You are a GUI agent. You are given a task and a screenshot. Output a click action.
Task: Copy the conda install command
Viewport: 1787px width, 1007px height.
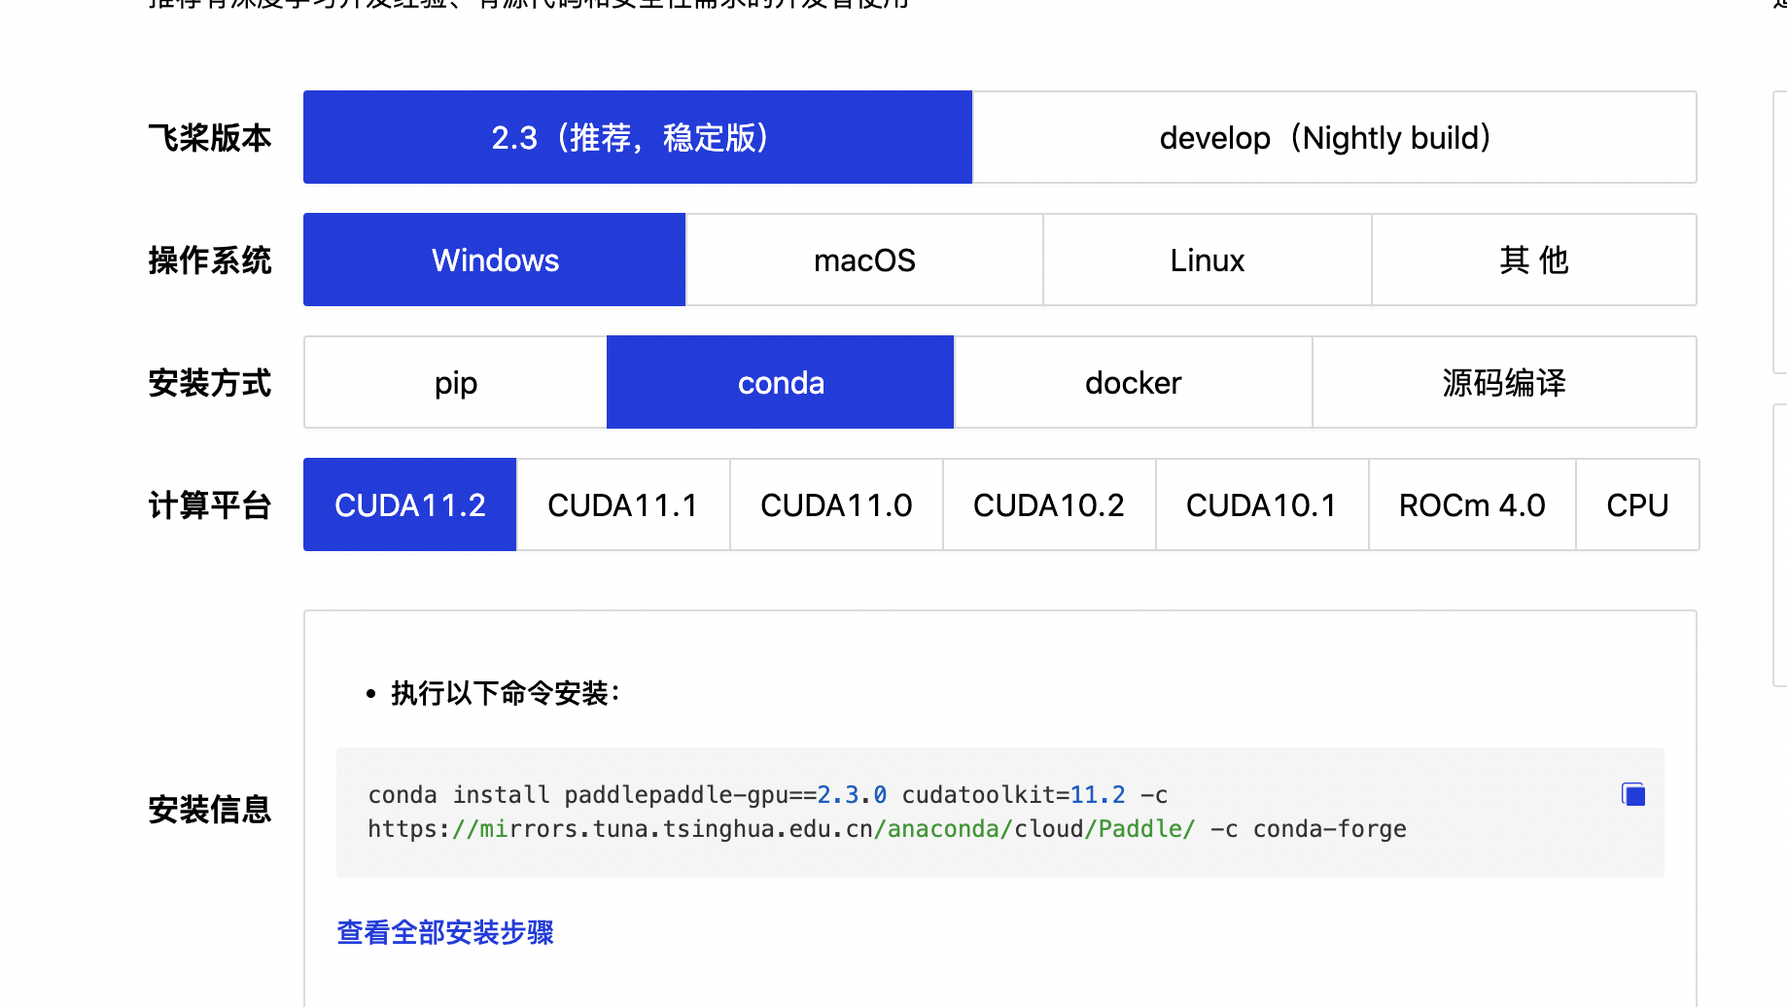click(1634, 793)
